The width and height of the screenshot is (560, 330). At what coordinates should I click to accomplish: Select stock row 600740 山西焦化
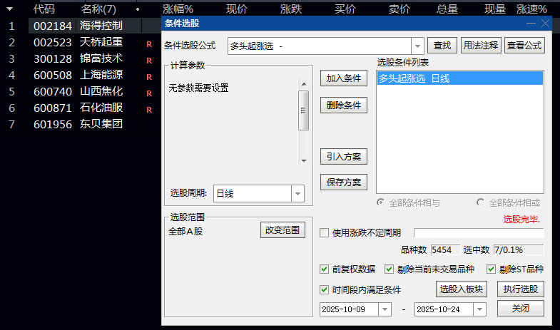coord(81,91)
